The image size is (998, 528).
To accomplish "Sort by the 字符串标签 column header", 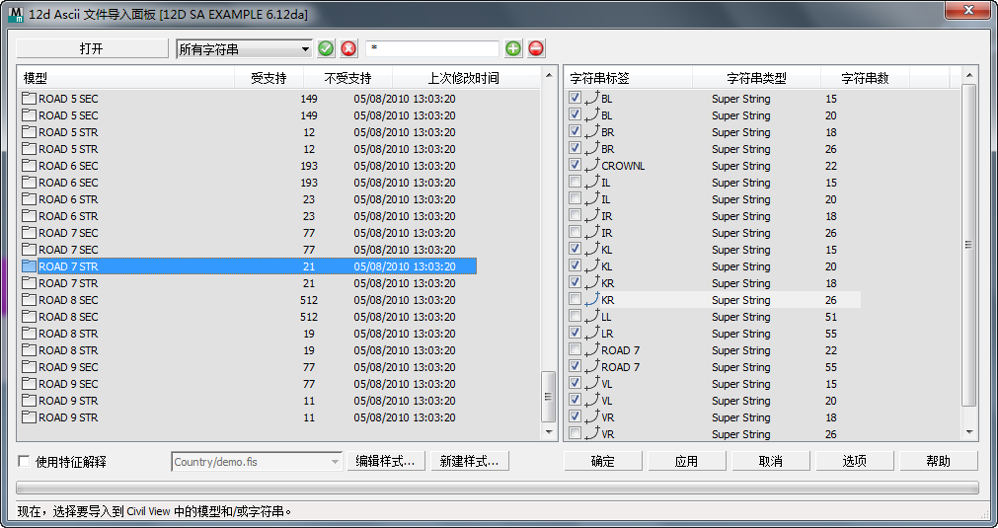I will pos(629,78).
